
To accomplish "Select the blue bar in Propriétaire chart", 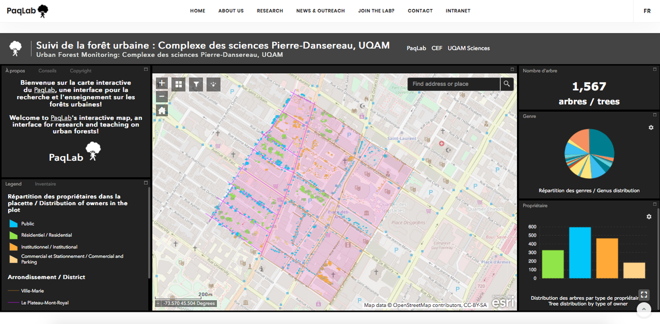I will click(580, 252).
